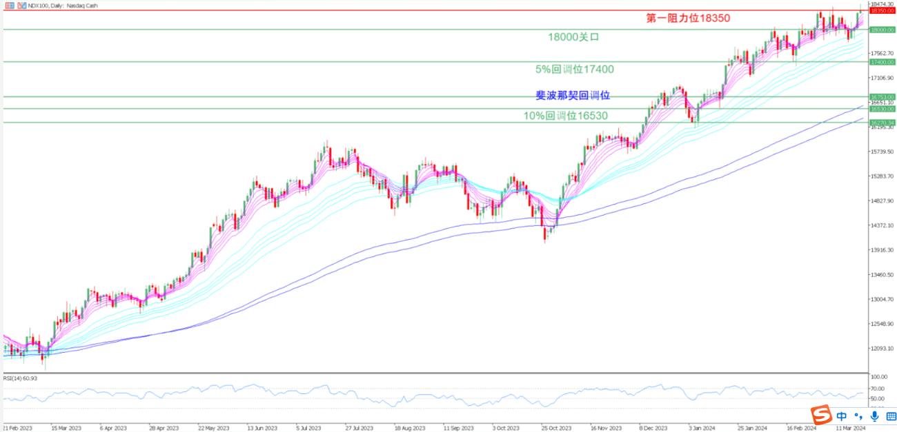This screenshot has width=897, height=432.
Task: Select the 10%回调位16530 label
Action: pyautogui.click(x=565, y=116)
